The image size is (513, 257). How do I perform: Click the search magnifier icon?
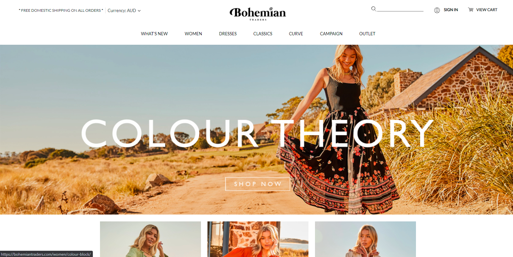373,9
